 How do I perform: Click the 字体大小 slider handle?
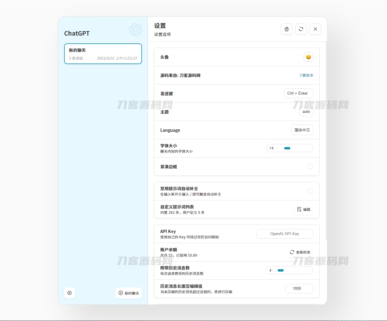(x=287, y=148)
